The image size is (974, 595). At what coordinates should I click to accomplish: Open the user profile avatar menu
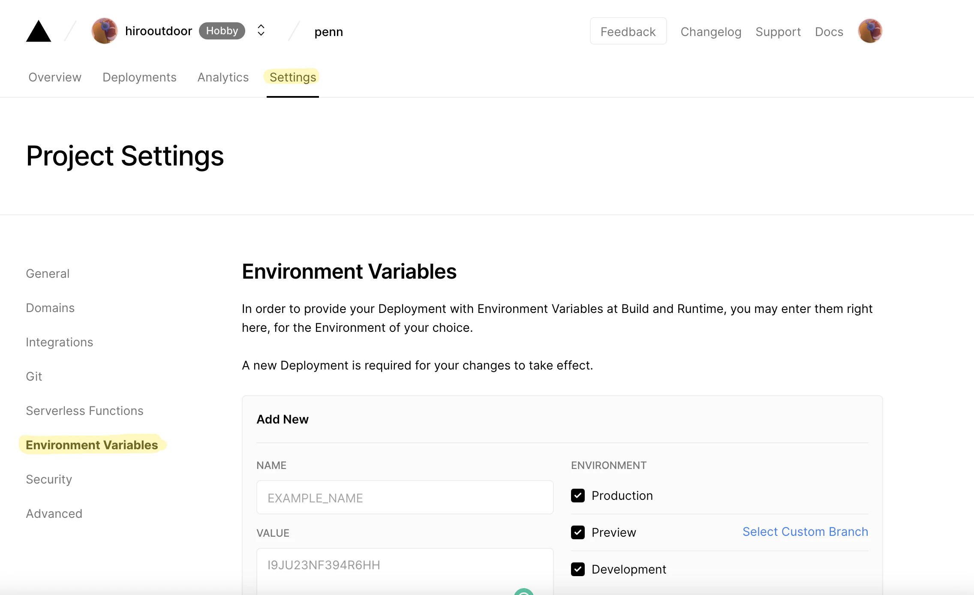870,31
